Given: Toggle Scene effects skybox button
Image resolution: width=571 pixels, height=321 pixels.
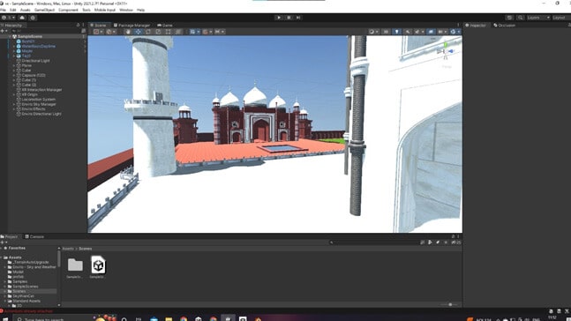Looking at the screenshot, I should click(417, 32).
